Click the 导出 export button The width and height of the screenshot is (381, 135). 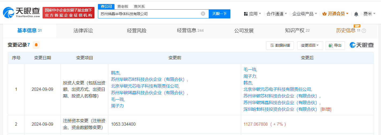coord(335,45)
